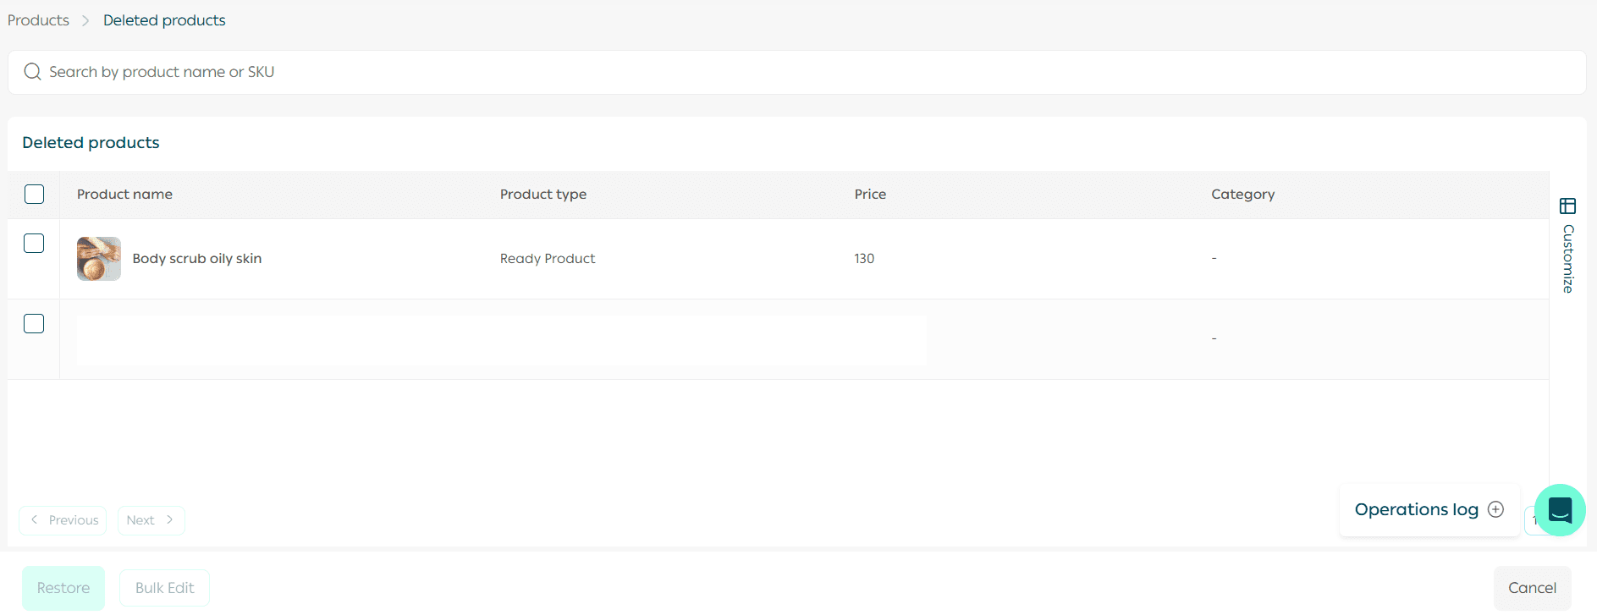Click the Price column header
The width and height of the screenshot is (1597, 615).
[870, 195]
